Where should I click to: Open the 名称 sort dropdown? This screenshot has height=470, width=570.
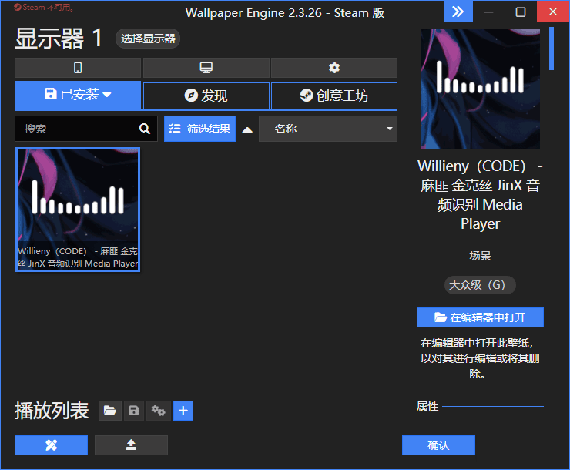point(328,129)
